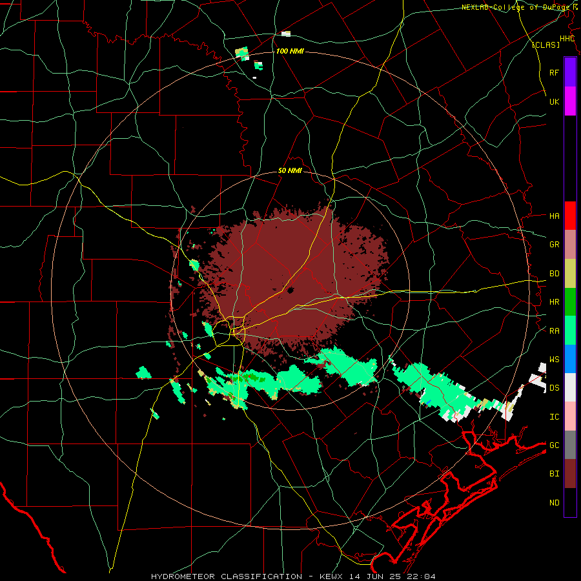Click the DS legend label
Viewport: 581px width, 581px height.
[554, 388]
